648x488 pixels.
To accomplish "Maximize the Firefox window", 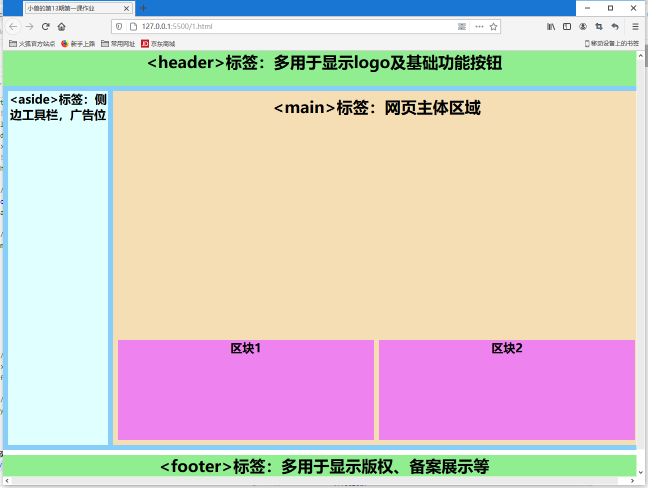I will [x=610, y=8].
